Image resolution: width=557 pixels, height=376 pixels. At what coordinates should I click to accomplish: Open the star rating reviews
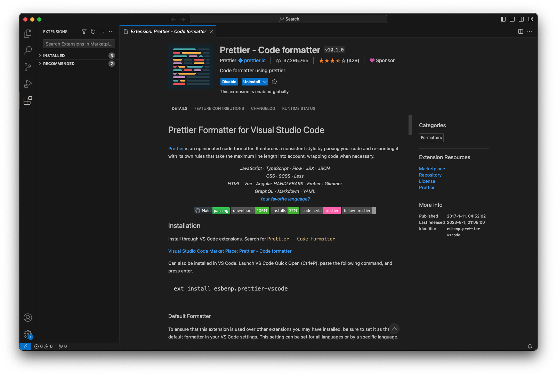(x=339, y=60)
